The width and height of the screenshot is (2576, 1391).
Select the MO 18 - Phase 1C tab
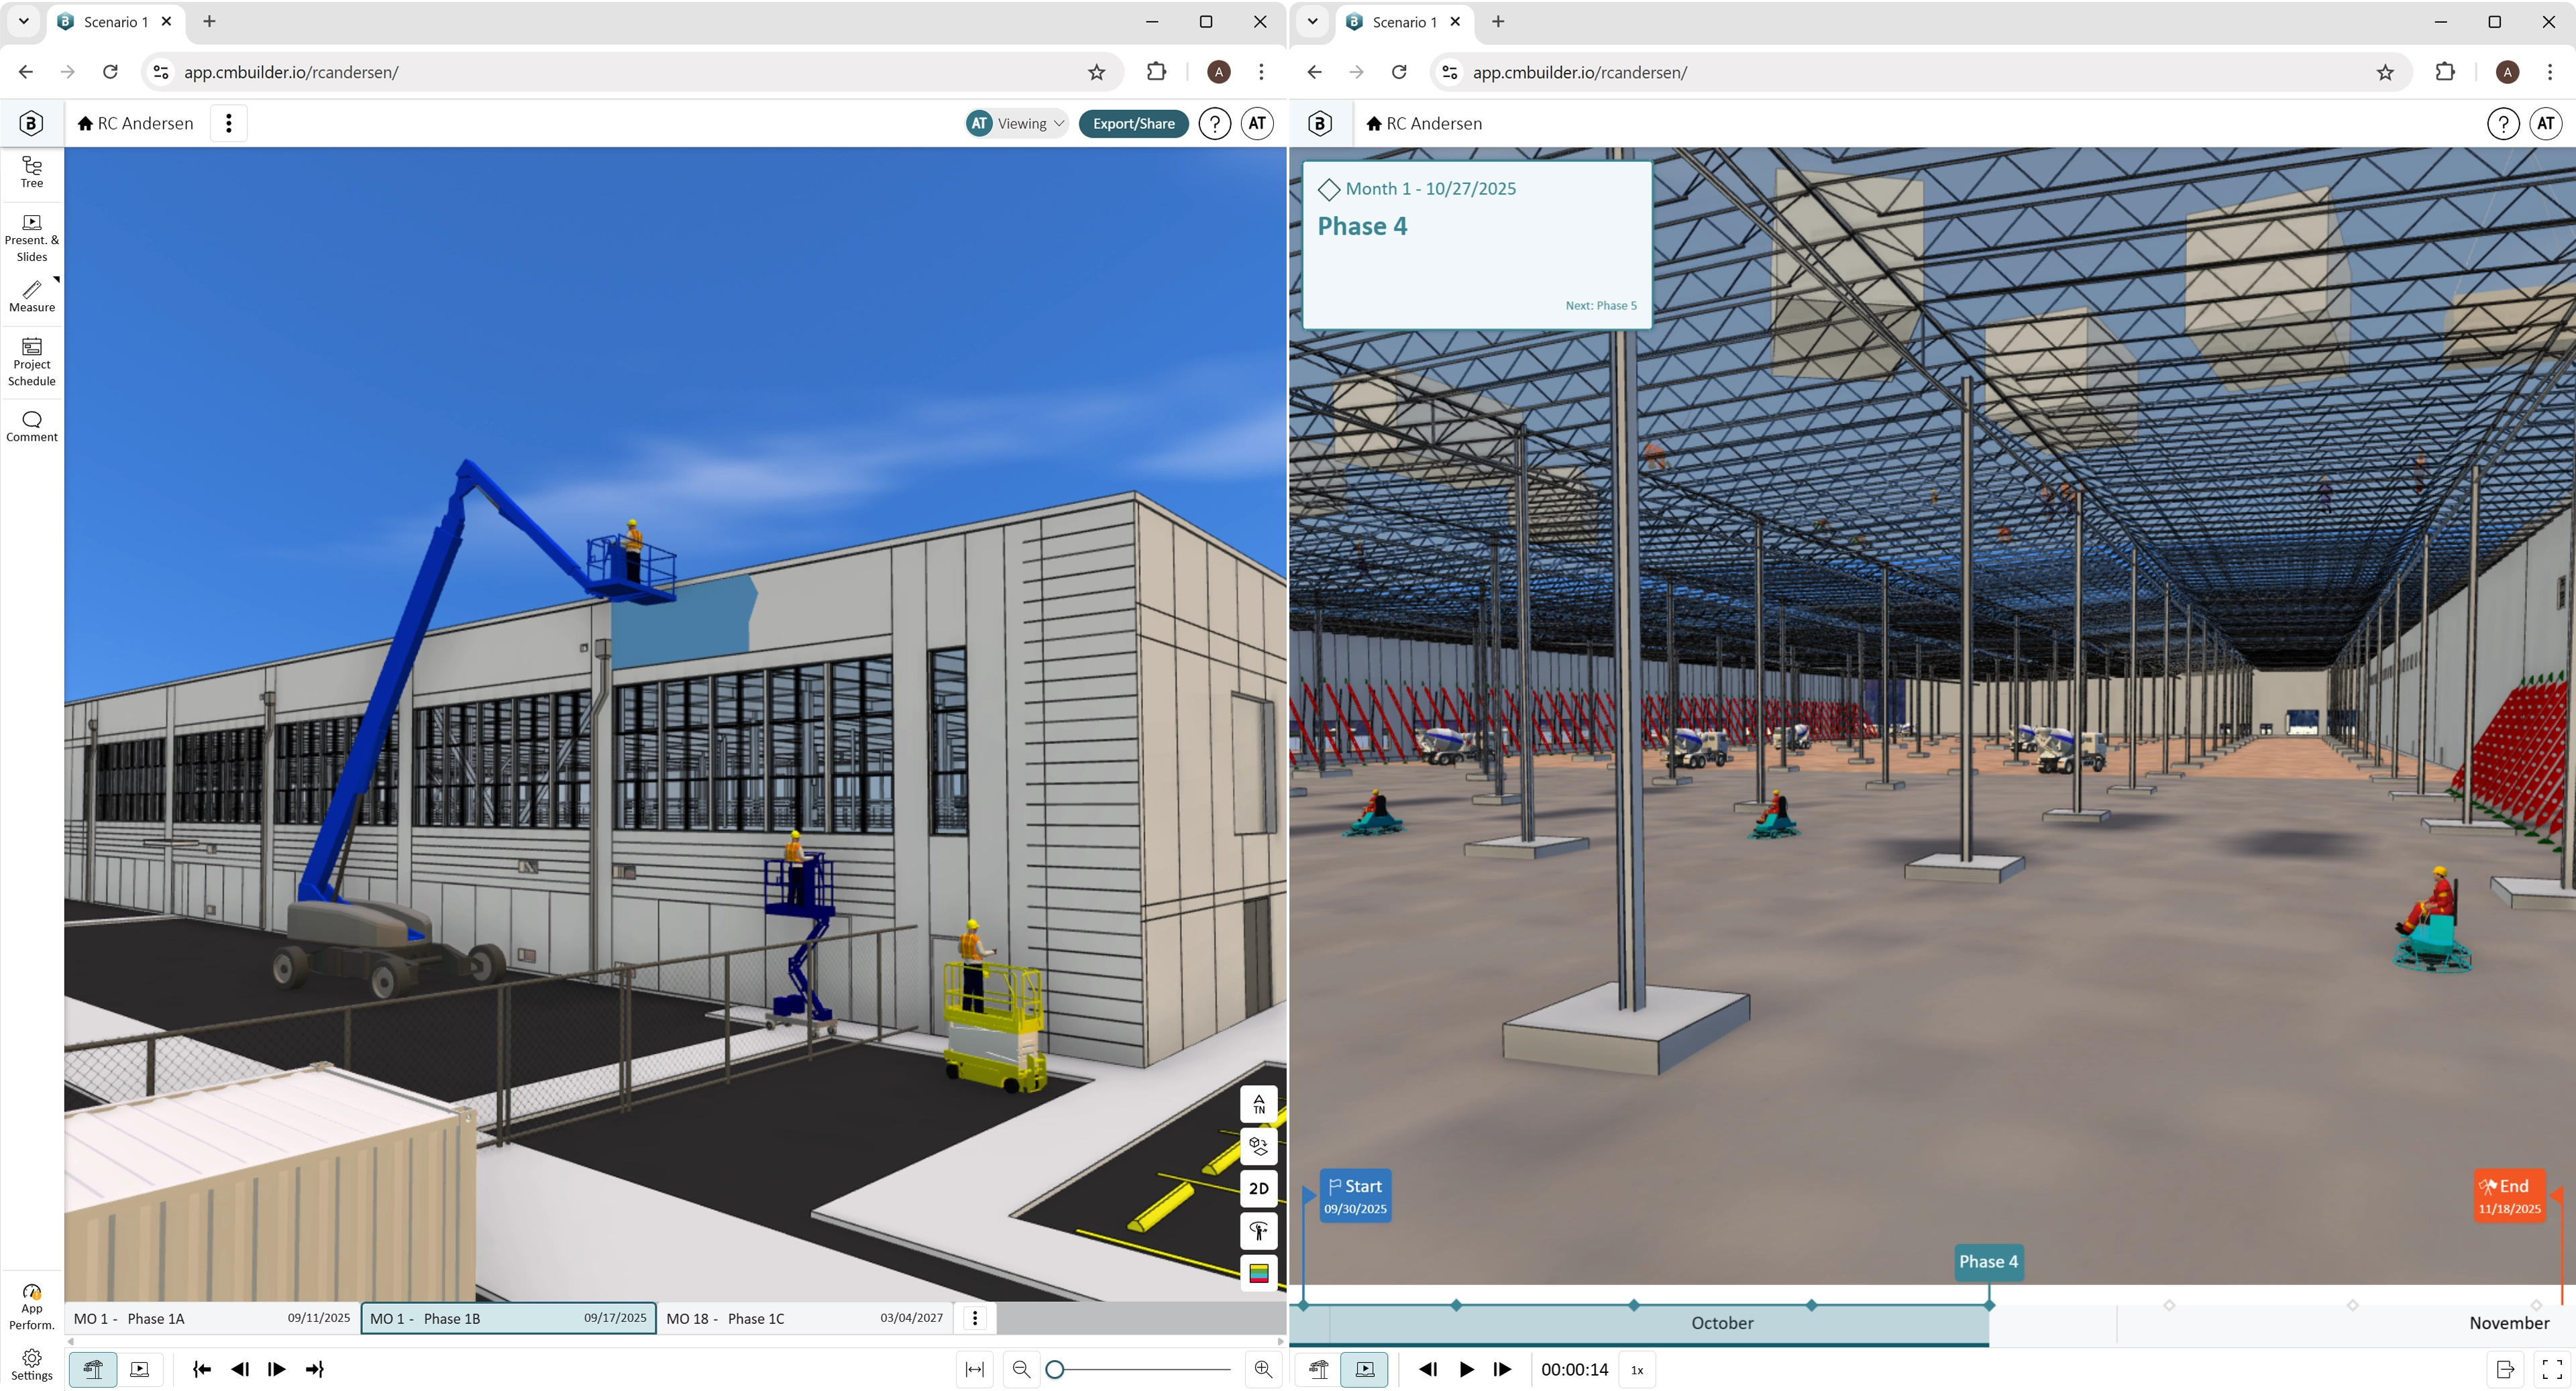[x=804, y=1318]
